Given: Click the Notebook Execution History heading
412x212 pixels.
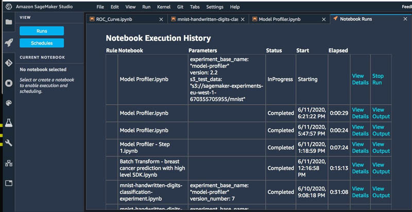Looking at the screenshot, I should pos(158,38).
